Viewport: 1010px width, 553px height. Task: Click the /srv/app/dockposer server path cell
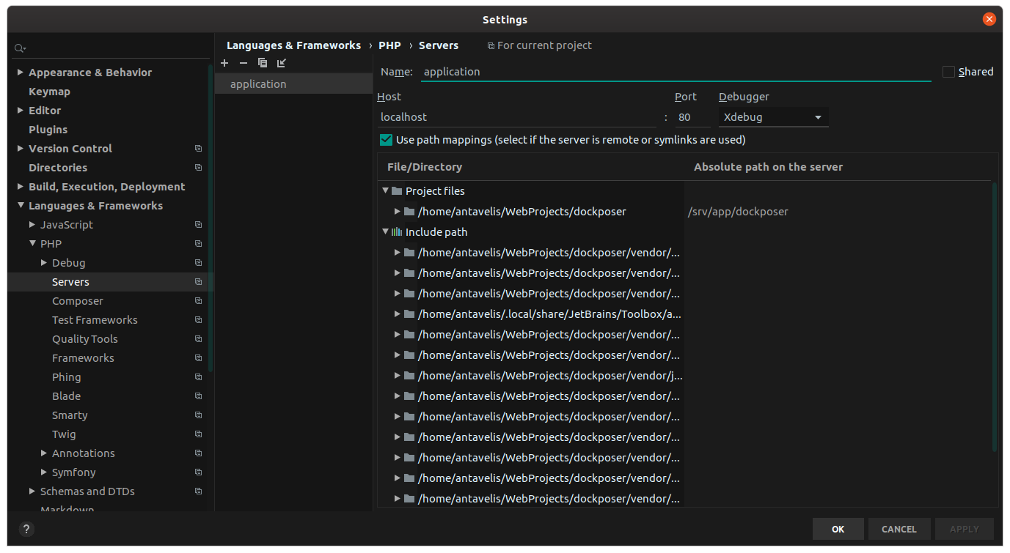tap(837, 212)
